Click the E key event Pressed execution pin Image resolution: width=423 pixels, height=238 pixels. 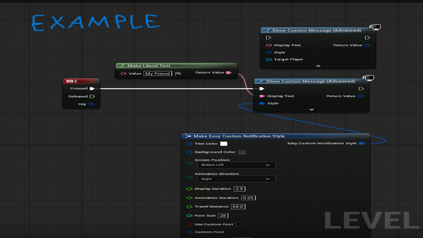point(92,89)
